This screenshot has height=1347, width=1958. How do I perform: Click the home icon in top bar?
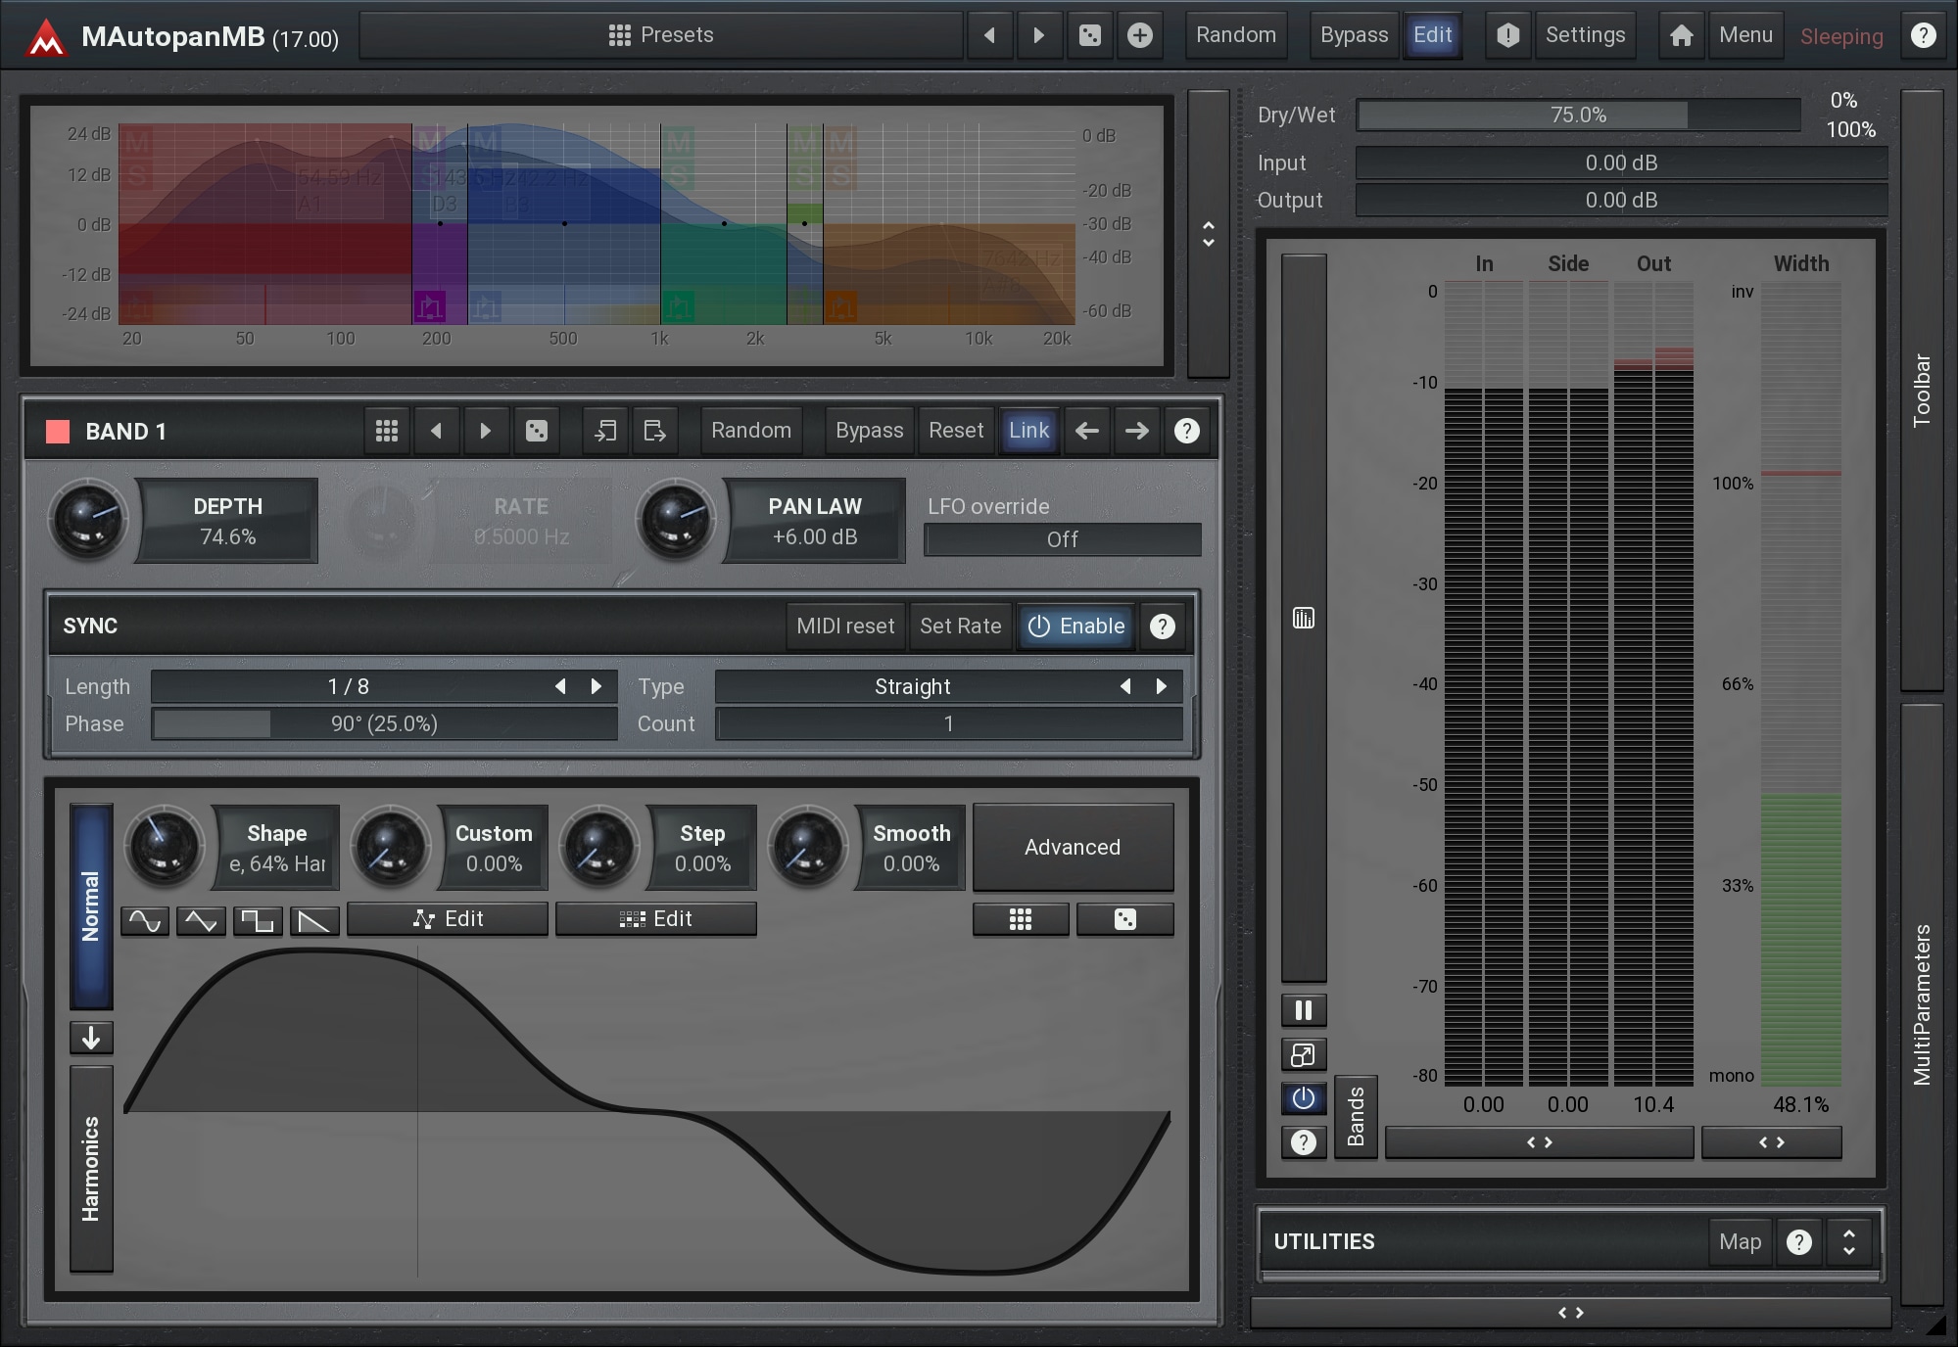coord(1681,35)
